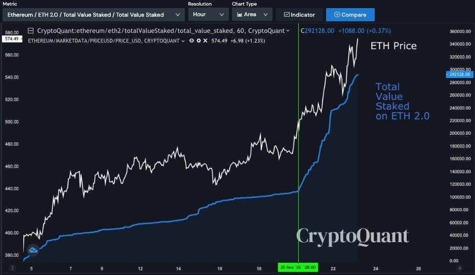Click the 574.49 price label on left axis
Image resolution: width=475 pixels, height=275 pixels.
12,39
